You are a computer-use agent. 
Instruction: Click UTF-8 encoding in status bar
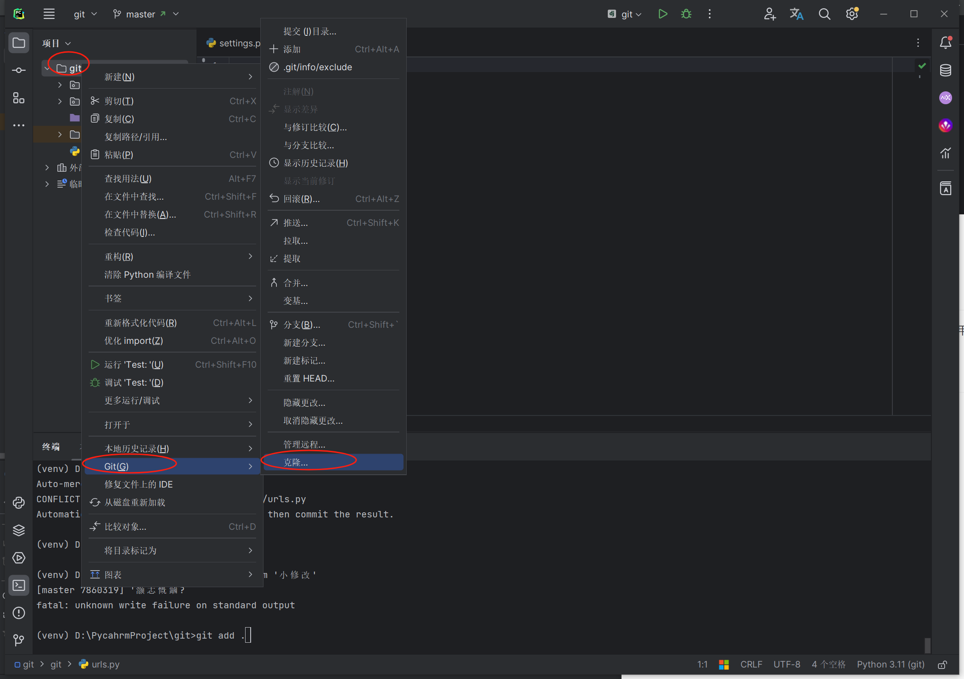(x=787, y=664)
